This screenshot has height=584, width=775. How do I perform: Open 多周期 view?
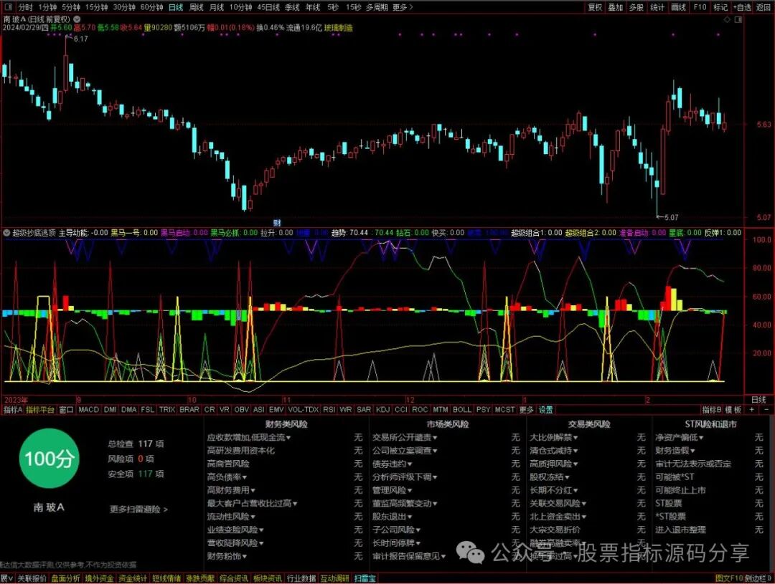377,7
